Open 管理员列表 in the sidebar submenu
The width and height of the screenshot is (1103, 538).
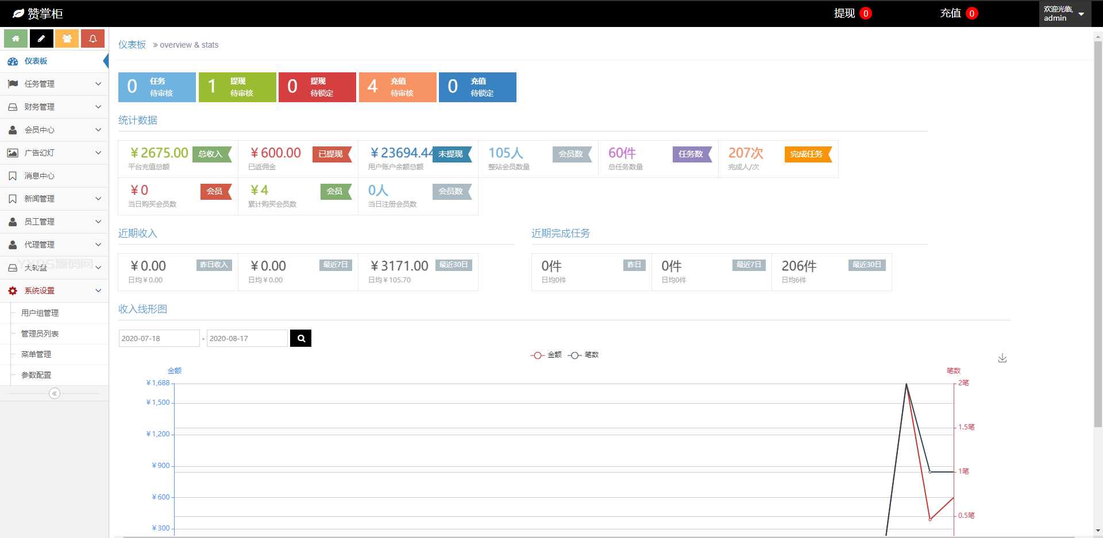click(40, 334)
